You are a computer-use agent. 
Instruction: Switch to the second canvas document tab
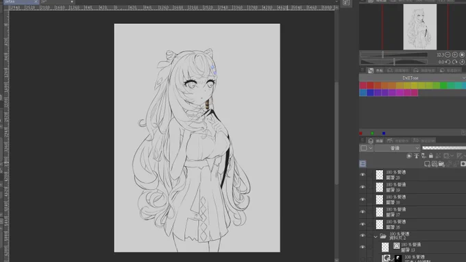tap(56, 2)
